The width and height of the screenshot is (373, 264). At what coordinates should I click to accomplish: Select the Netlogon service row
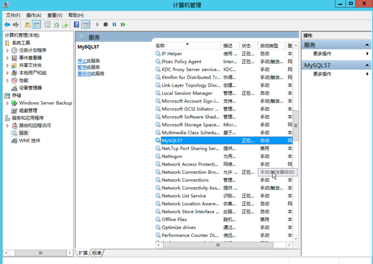[224, 156]
